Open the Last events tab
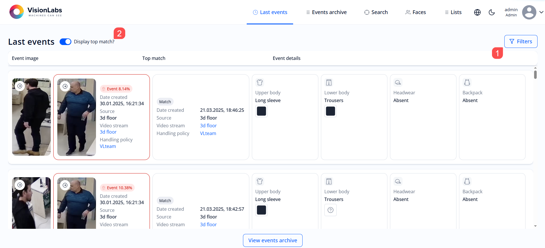Image resolution: width=545 pixels, height=248 pixels. click(x=270, y=12)
